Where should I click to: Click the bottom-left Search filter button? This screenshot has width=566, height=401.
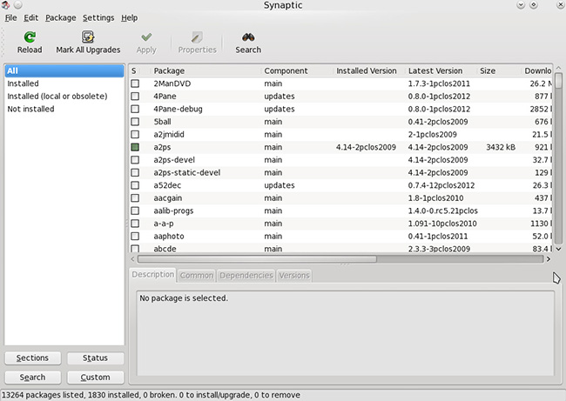(x=32, y=378)
